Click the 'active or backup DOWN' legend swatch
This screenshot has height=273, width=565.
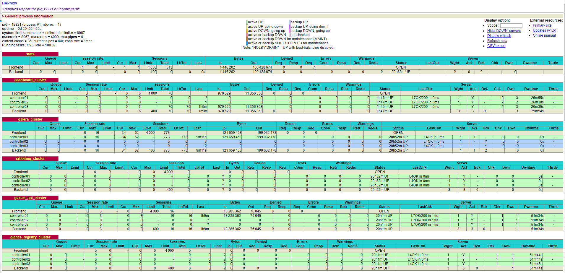(x=247, y=35)
